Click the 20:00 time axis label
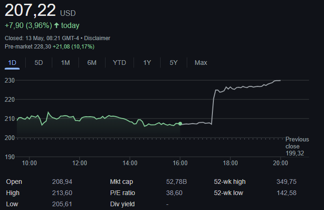The width and height of the screenshot is (324, 210). click(x=281, y=163)
